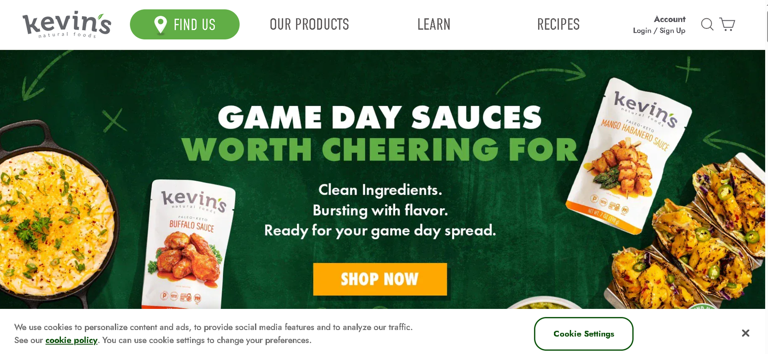Open the Learn menu
Image resolution: width=768 pixels, height=354 pixels.
(434, 24)
